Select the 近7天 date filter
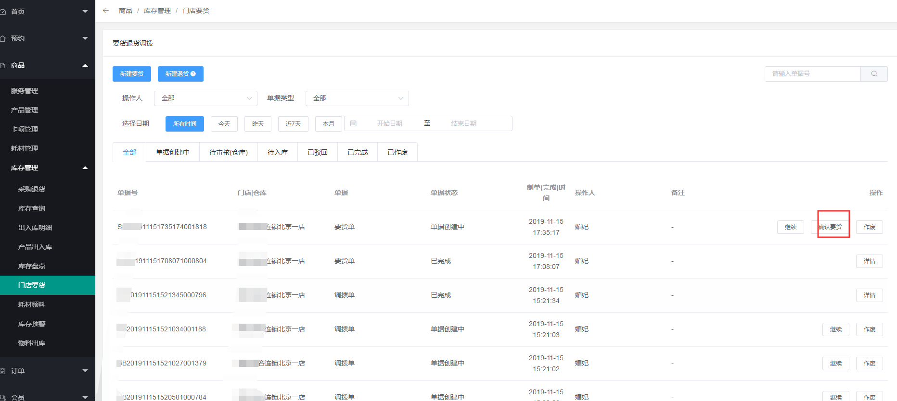This screenshot has width=897, height=401. (293, 123)
